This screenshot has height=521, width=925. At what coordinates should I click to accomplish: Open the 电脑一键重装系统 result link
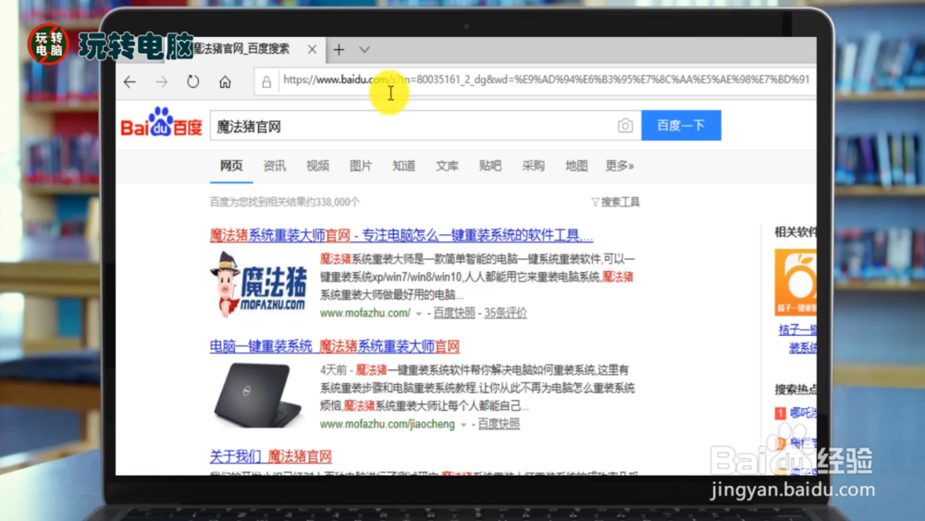[335, 346]
